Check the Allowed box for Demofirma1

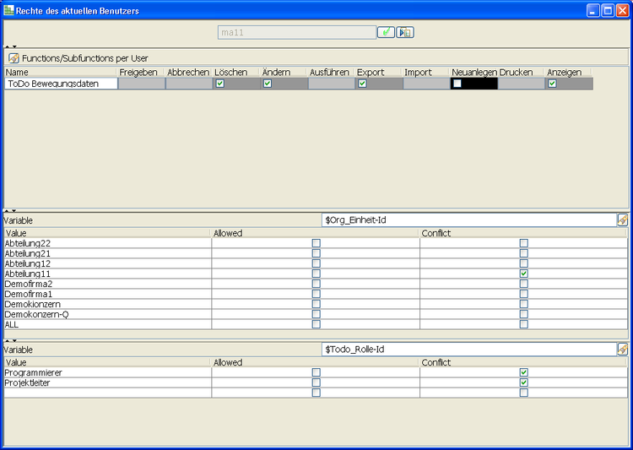coord(316,294)
